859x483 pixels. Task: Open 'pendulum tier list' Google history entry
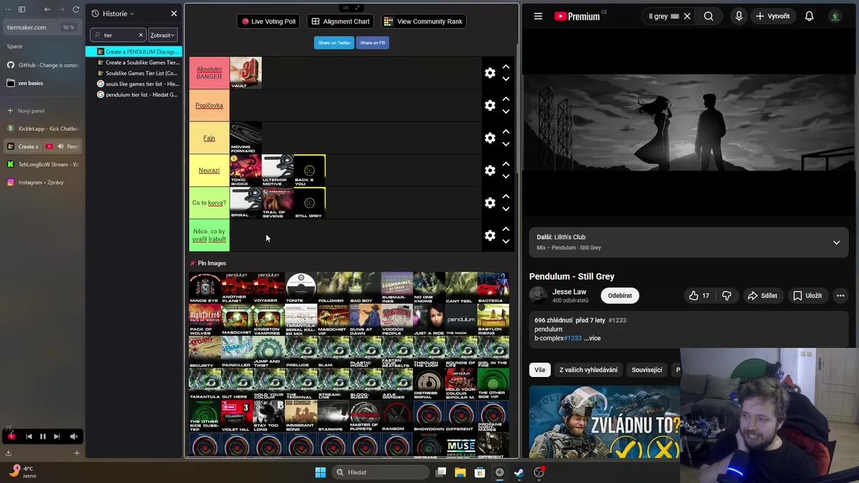(134, 95)
